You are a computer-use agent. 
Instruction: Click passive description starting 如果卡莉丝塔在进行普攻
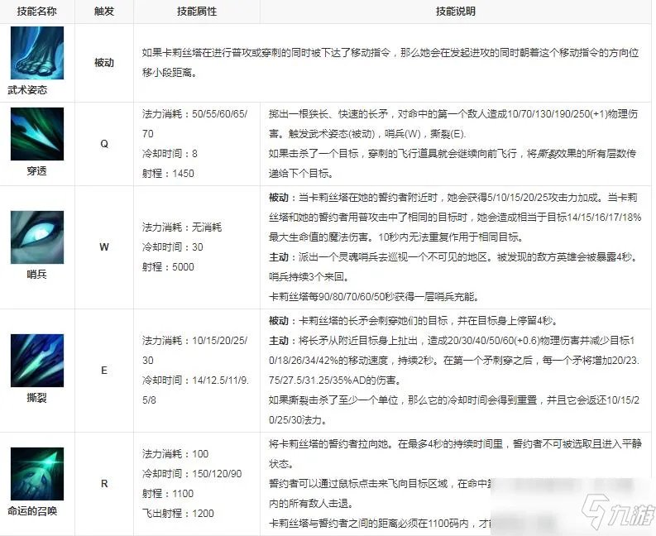[390, 63]
